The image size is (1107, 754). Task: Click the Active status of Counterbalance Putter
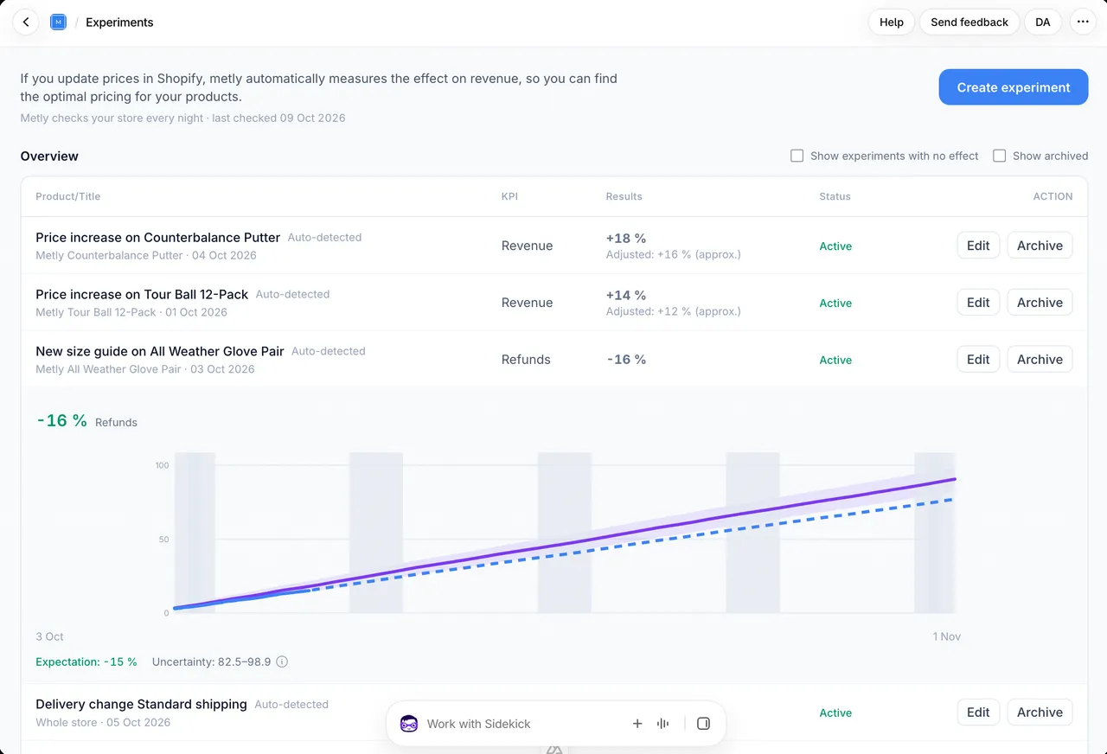tap(835, 246)
